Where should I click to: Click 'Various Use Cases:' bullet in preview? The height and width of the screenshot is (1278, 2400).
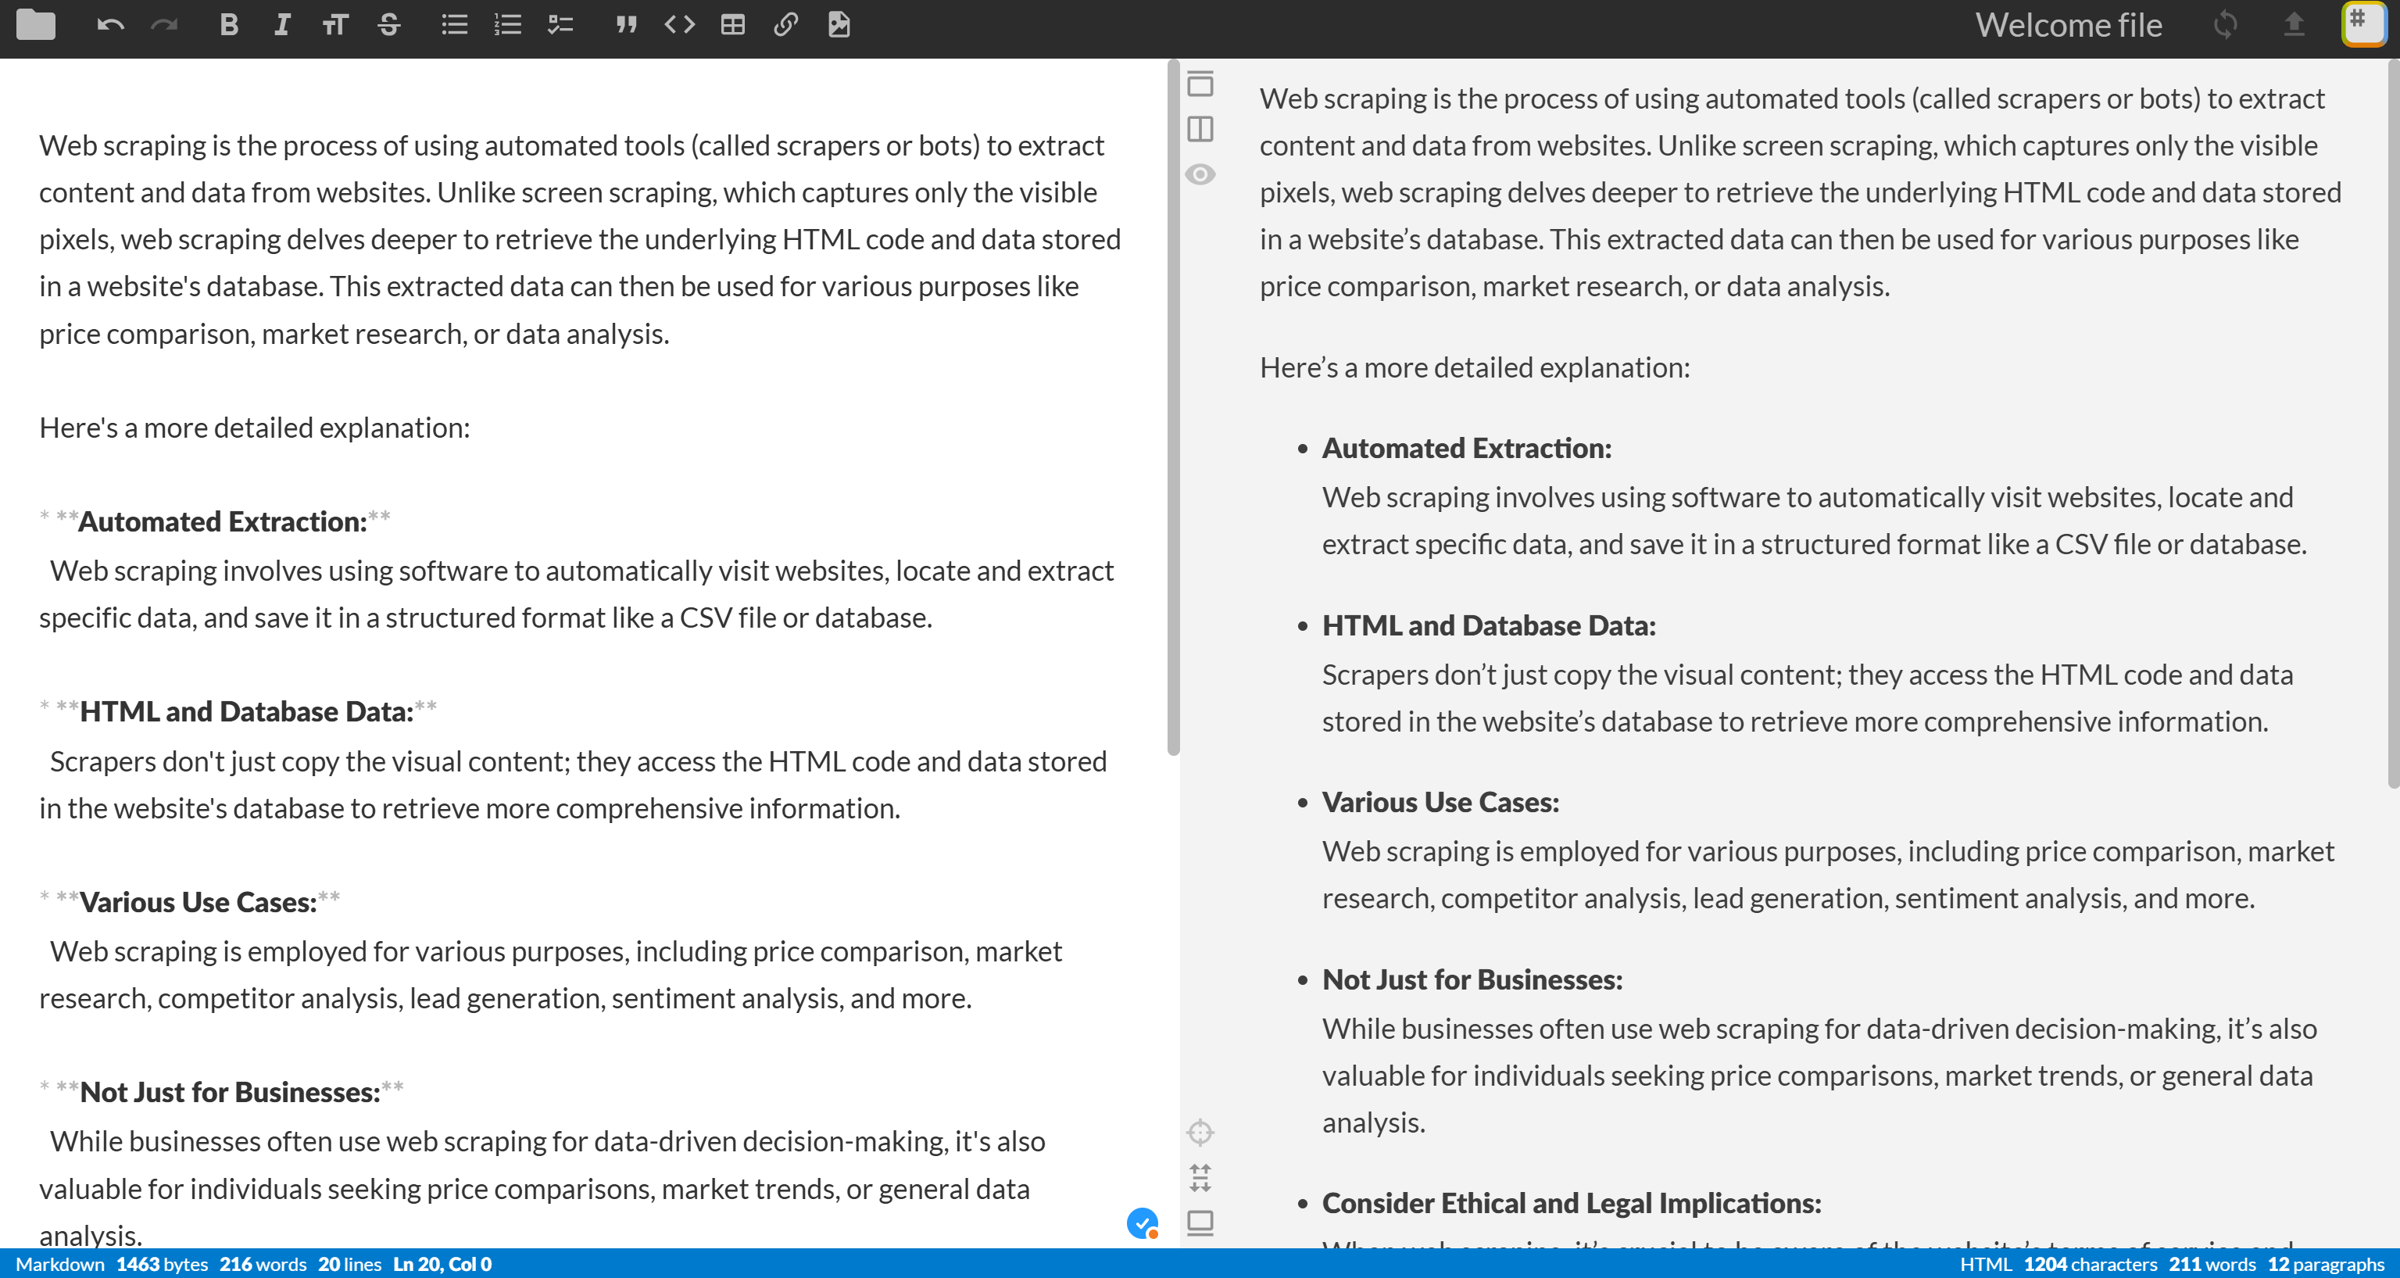click(1440, 803)
